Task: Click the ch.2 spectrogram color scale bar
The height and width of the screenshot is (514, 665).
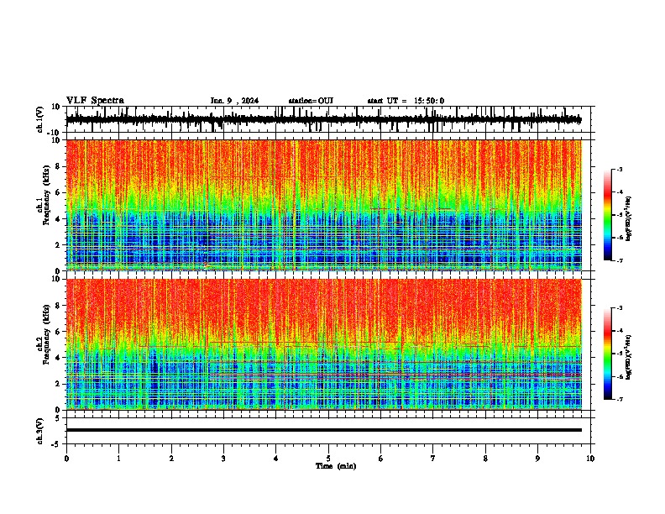Action: 608,354
